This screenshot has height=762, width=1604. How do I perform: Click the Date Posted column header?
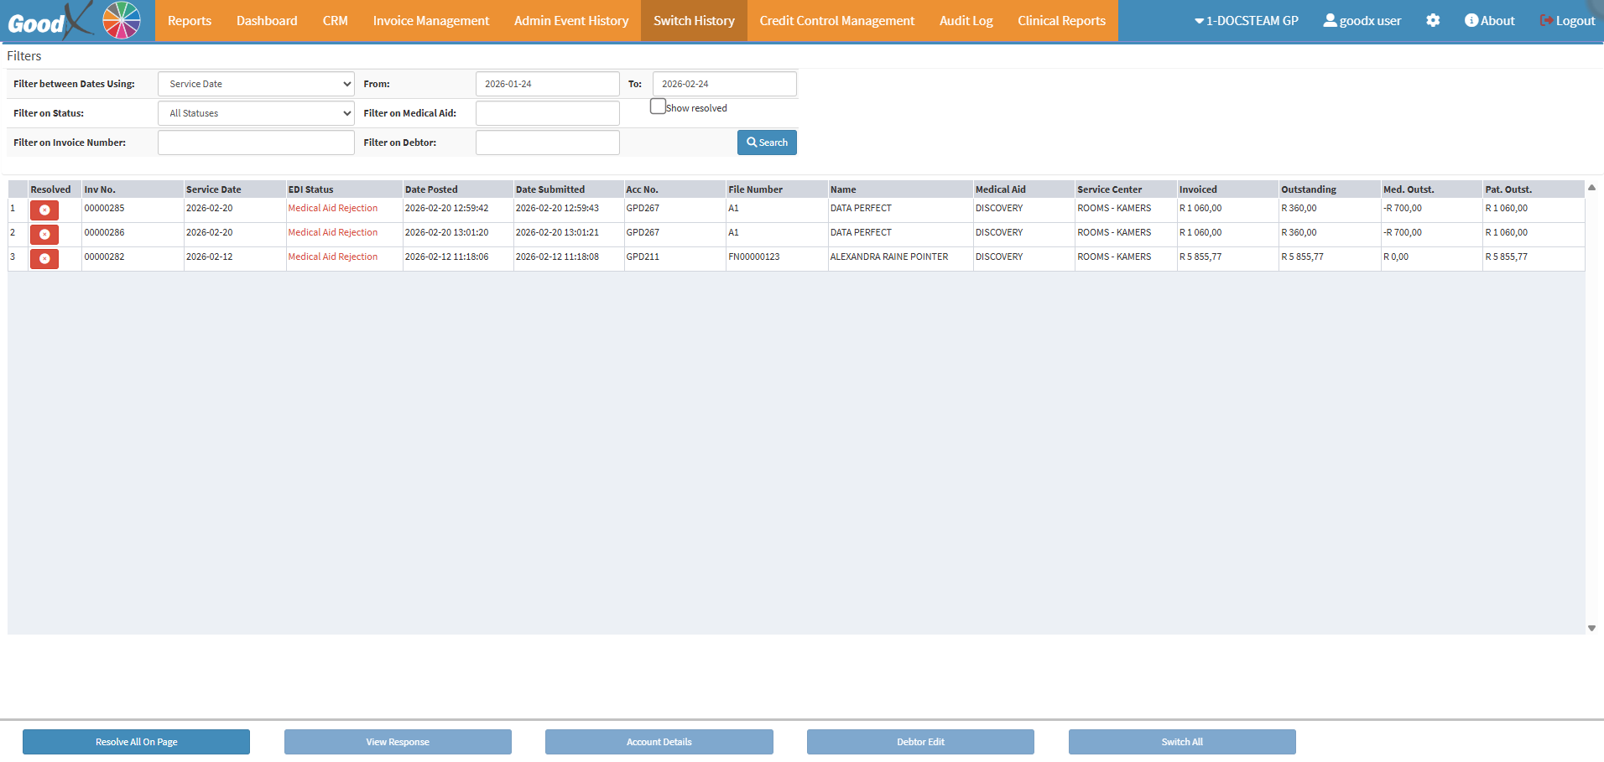click(x=458, y=189)
